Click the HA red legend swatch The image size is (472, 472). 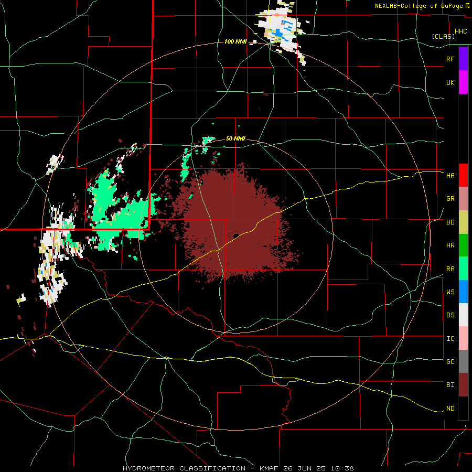point(463,175)
